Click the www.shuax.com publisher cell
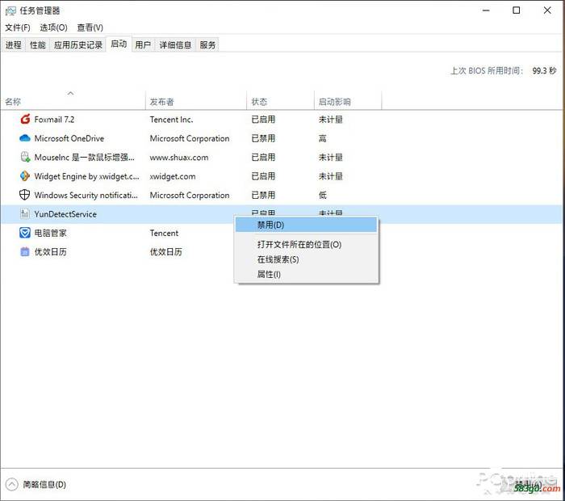This screenshot has height=501, width=565. pyautogui.click(x=179, y=158)
